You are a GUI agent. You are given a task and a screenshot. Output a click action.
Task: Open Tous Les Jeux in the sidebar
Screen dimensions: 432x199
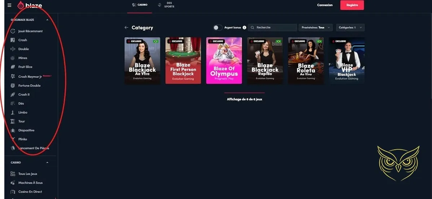point(28,174)
